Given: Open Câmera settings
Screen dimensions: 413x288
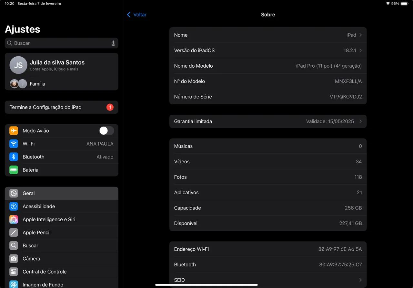Looking at the screenshot, I should pyautogui.click(x=62, y=258).
